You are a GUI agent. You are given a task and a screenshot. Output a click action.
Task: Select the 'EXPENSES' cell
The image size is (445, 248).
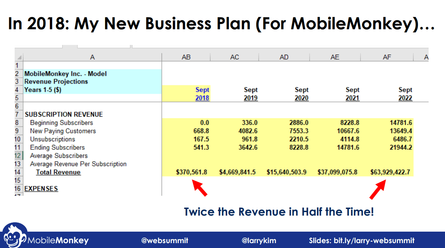(92, 189)
